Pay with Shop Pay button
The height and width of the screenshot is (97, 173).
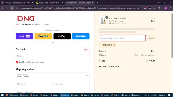point(24,36)
